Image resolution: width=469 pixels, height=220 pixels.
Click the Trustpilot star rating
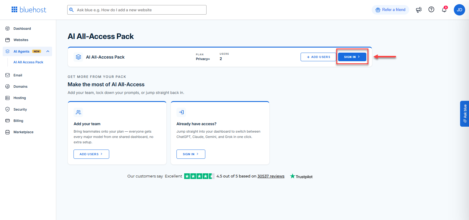coord(199,176)
